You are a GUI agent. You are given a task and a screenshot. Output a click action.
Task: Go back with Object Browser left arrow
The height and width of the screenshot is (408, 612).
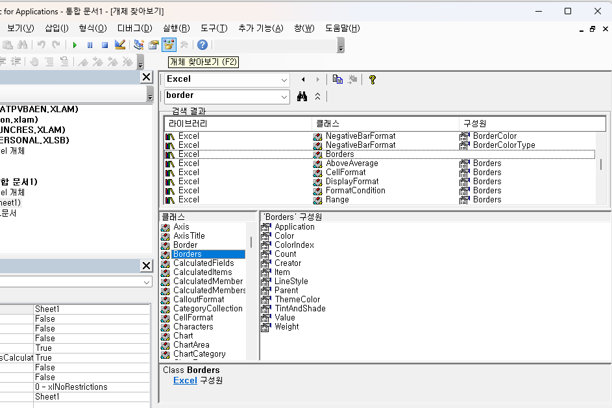coord(303,80)
